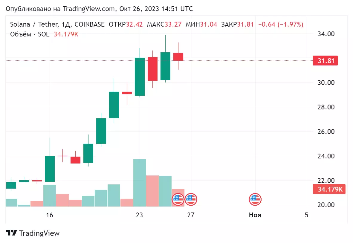Open the US flag event icon above Ноя
This screenshot has width=353, height=243.
[255, 199]
